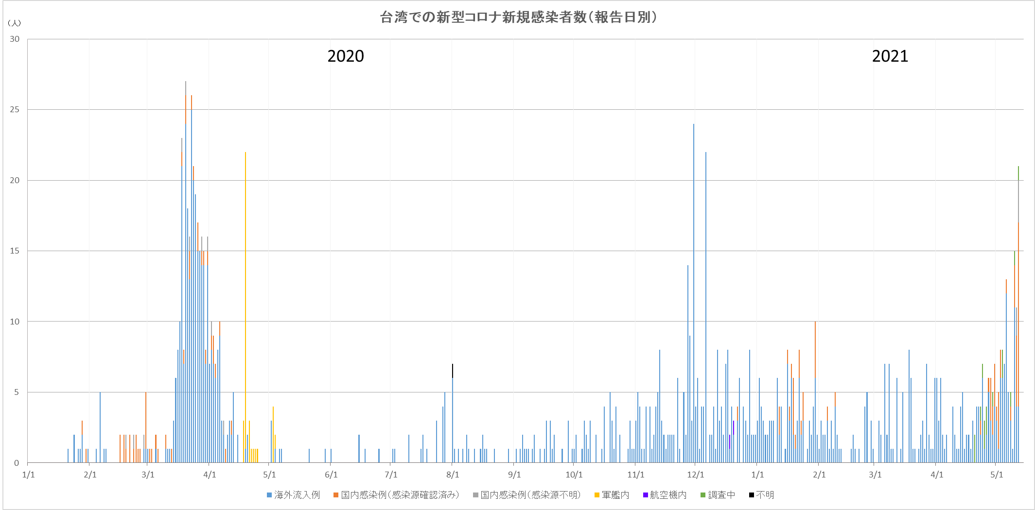
Task: Click the yellow 軍艦内 legend swatch
Action: [x=596, y=495]
